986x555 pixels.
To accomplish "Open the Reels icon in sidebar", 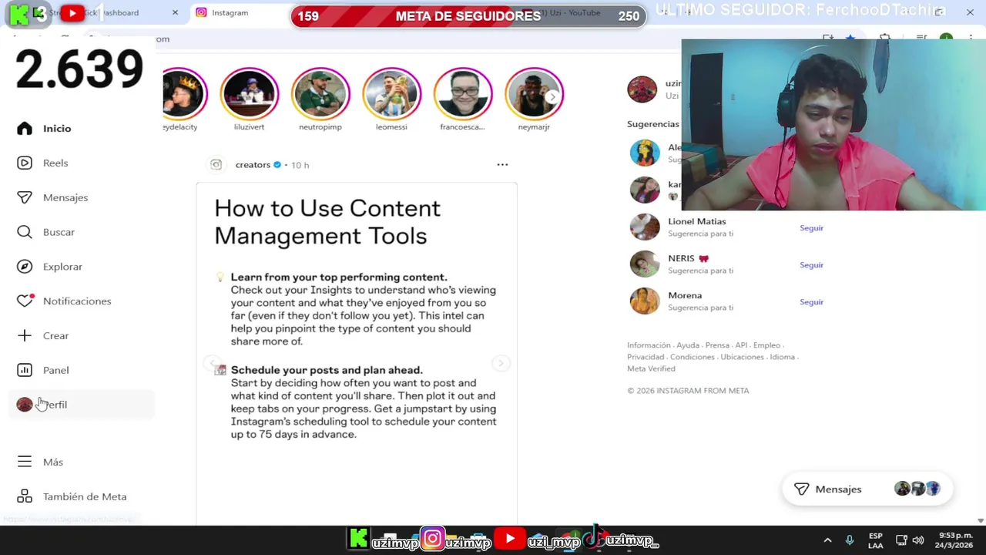I will 25,163.
